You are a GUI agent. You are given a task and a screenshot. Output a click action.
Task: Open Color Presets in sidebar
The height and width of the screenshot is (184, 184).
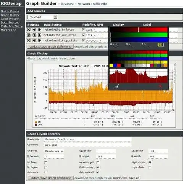click(x=10, y=19)
